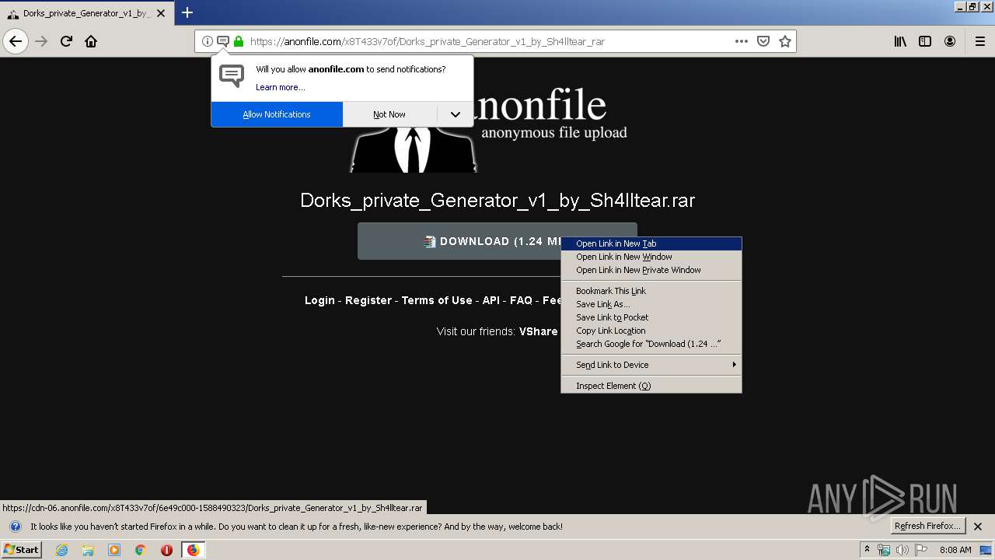The image size is (995, 560).
Task: Click the forward navigation arrow
Action: tap(41, 41)
